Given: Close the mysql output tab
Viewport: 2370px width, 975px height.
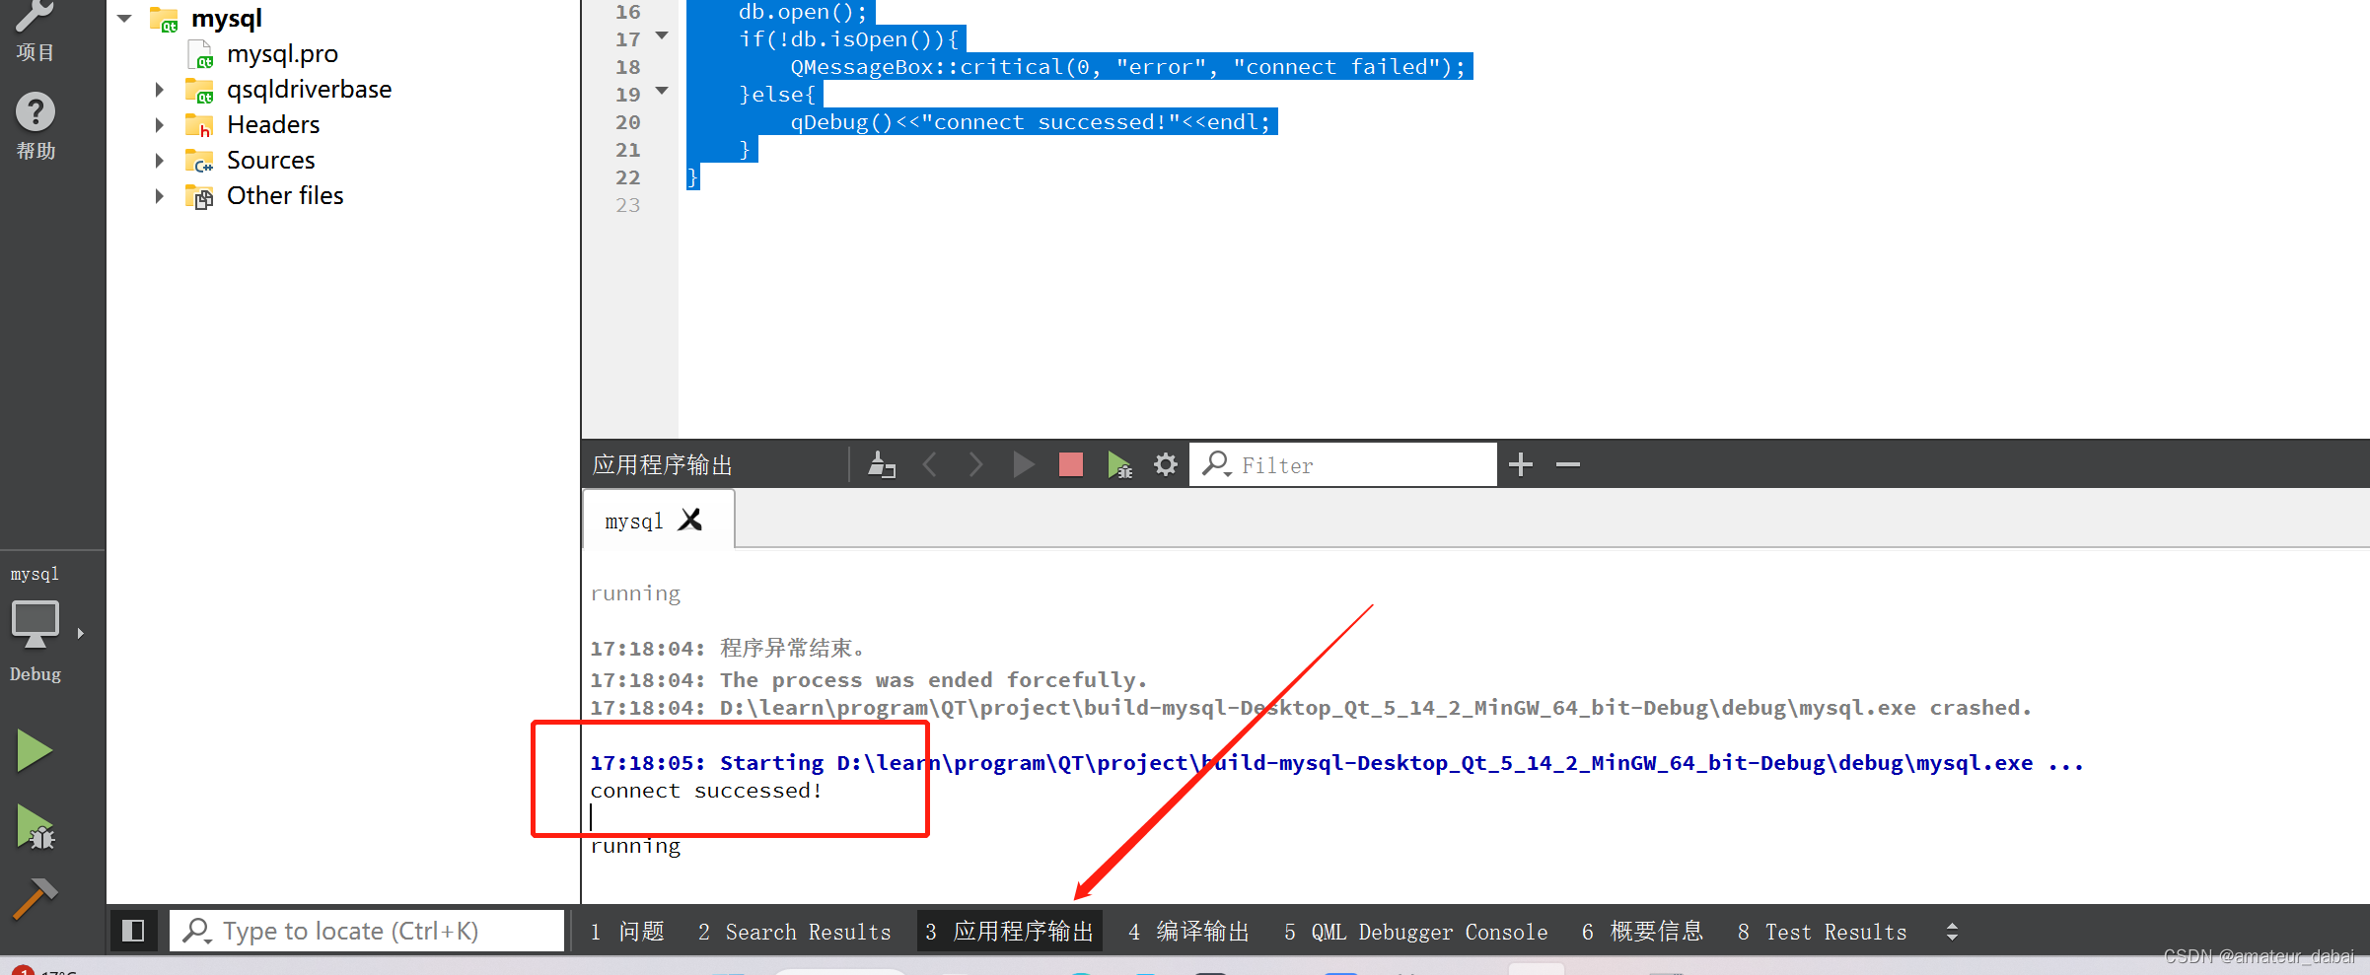Looking at the screenshot, I should pyautogui.click(x=690, y=520).
